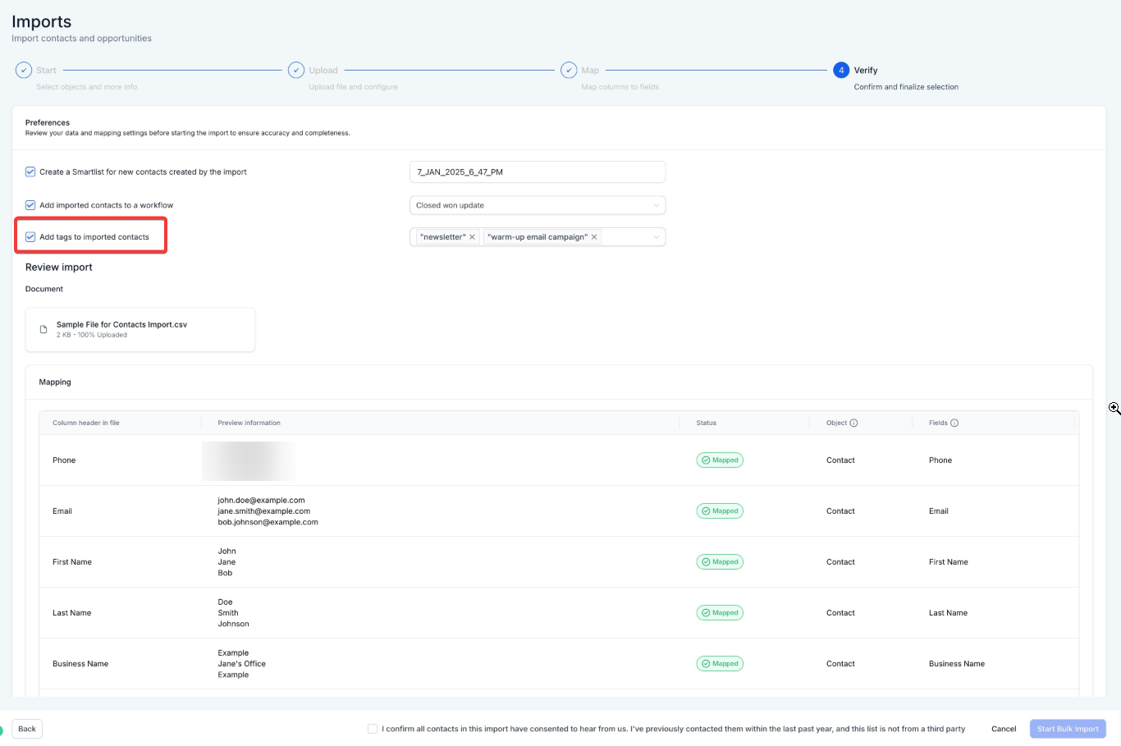This screenshot has height=746, width=1121.
Task: Open the Closed won update workflow dropdown
Action: pos(537,205)
